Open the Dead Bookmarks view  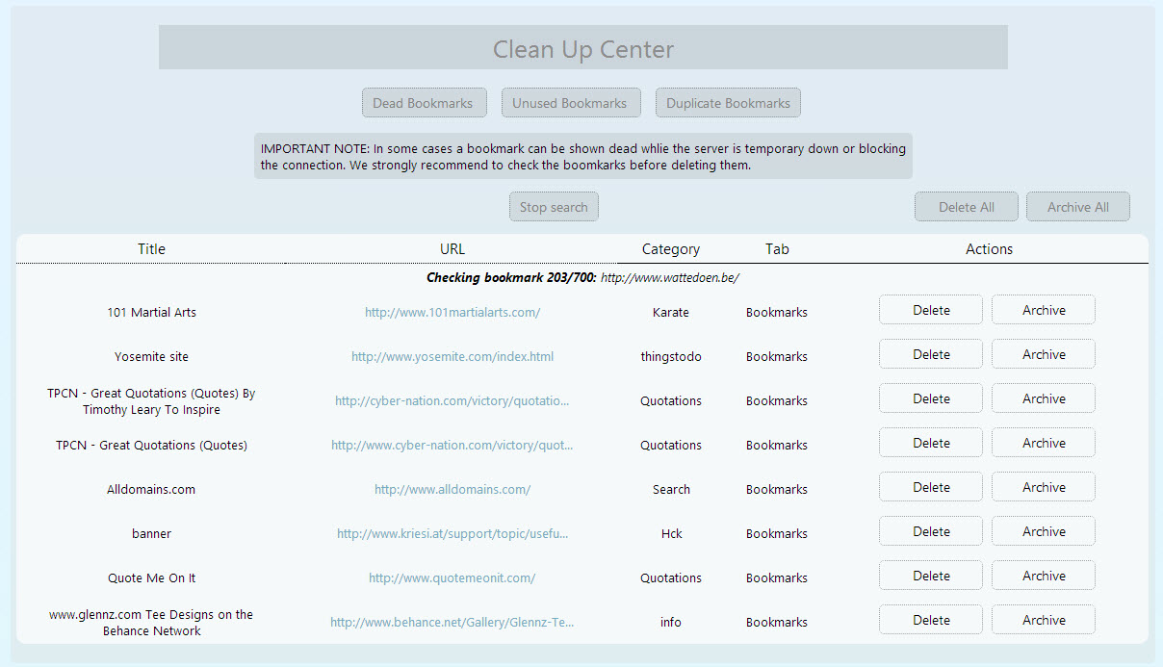click(424, 103)
